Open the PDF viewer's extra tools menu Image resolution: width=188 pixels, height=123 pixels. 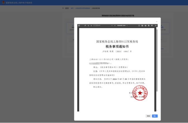156,25
